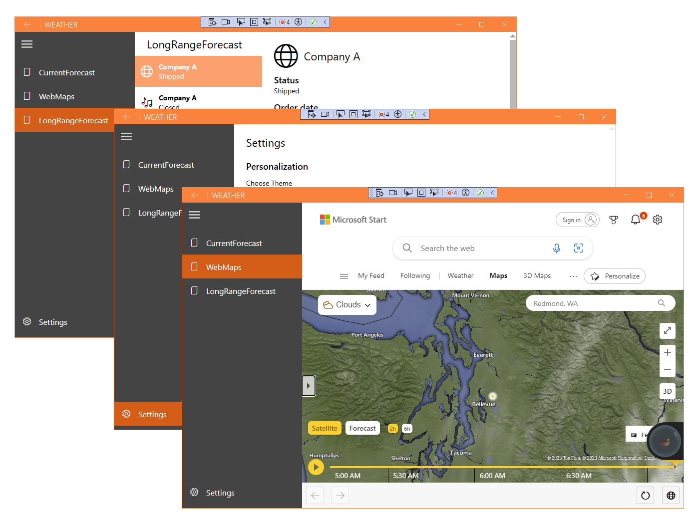Select CurrentForecast in back window sidebar
The width and height of the screenshot is (699, 524).
tap(75, 72)
